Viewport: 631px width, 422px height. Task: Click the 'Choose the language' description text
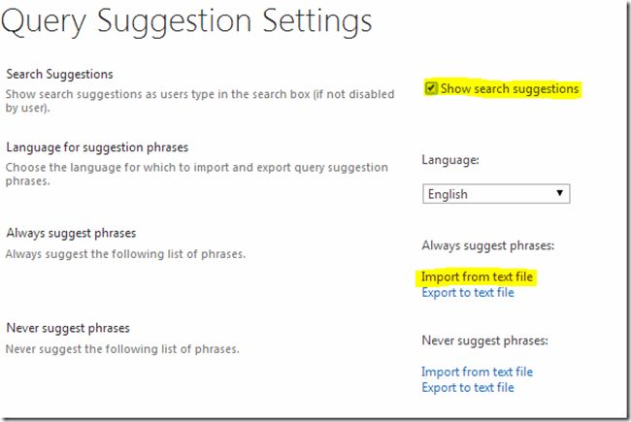[x=194, y=174]
